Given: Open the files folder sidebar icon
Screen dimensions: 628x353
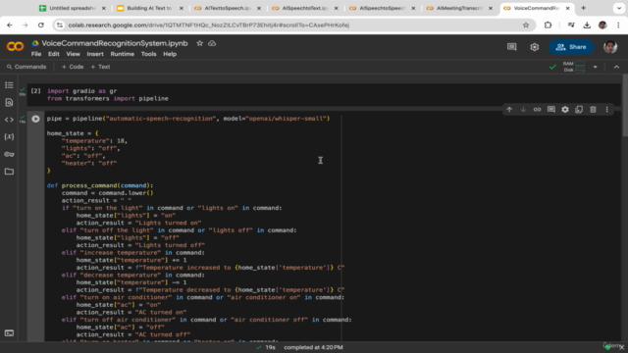Looking at the screenshot, I should click(9, 172).
